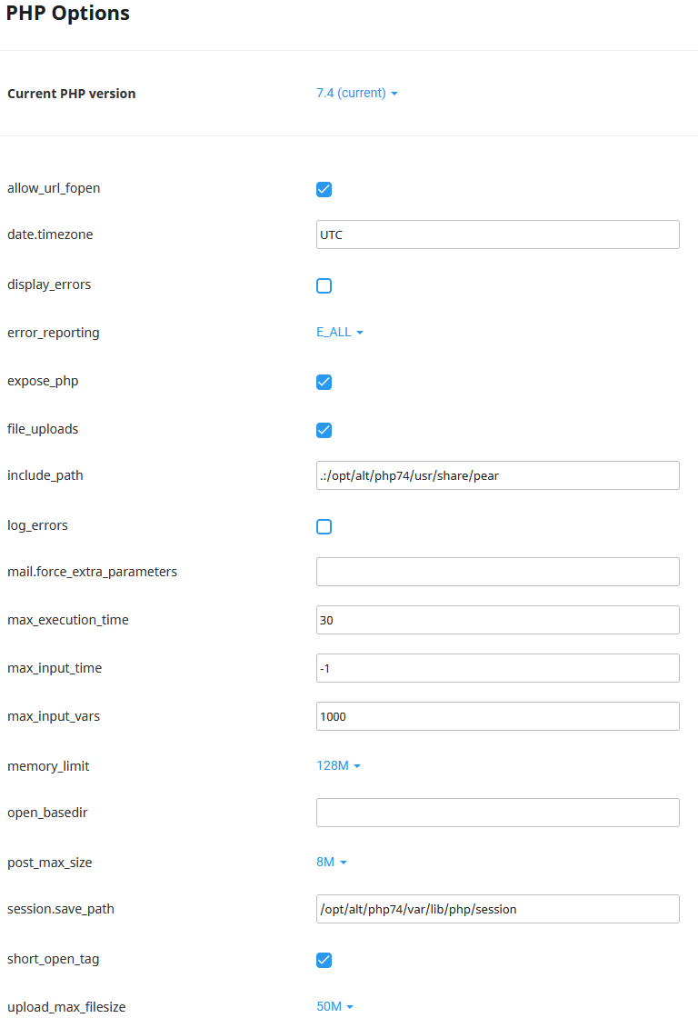Open the Current PHP version dropdown

[x=357, y=93]
